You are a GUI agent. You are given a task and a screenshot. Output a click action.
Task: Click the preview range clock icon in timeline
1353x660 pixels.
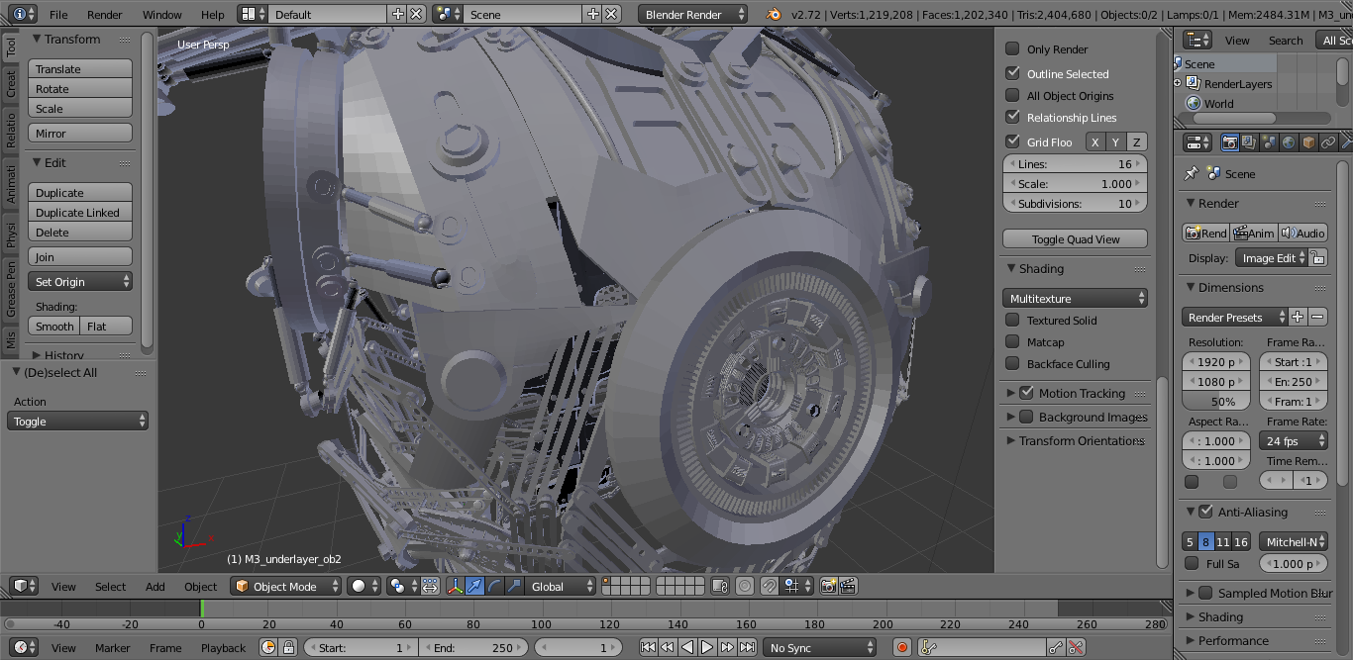coord(268,647)
